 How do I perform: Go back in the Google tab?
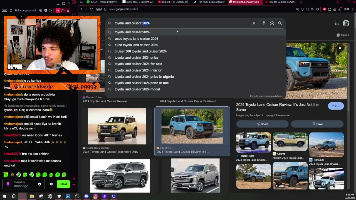pos(81,9)
